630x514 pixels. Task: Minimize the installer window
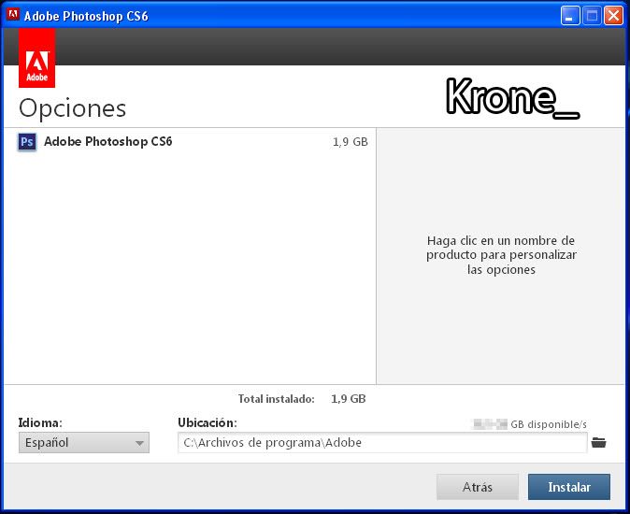[570, 16]
